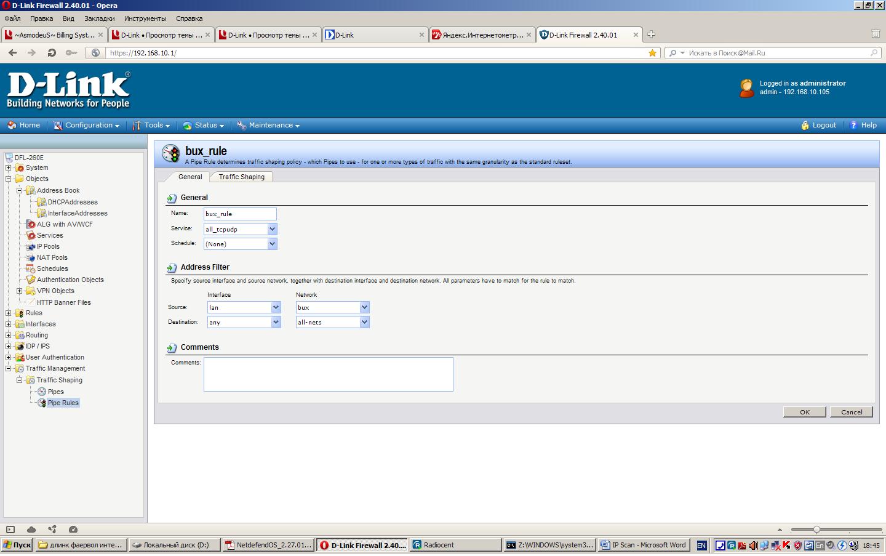Click the Mail.Ru search field
This screenshot has height=556, width=886.
click(773, 53)
